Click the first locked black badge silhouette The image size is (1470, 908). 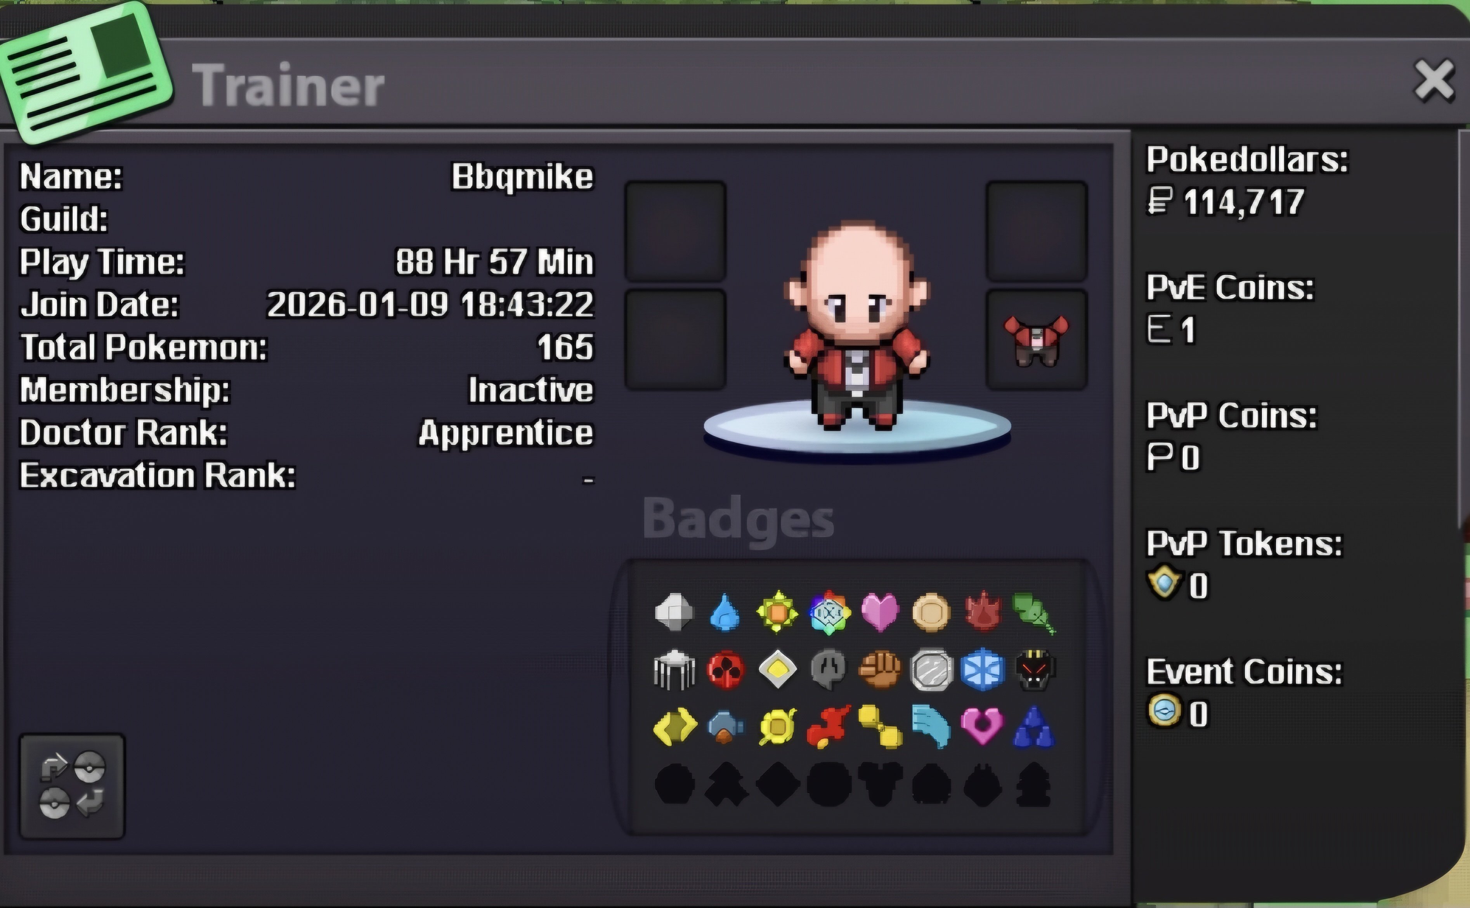pyautogui.click(x=674, y=784)
